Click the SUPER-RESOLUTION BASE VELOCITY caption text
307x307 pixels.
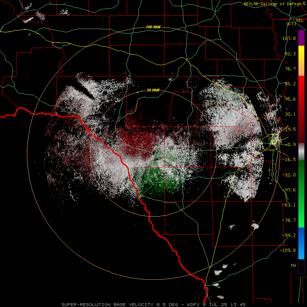(107, 305)
